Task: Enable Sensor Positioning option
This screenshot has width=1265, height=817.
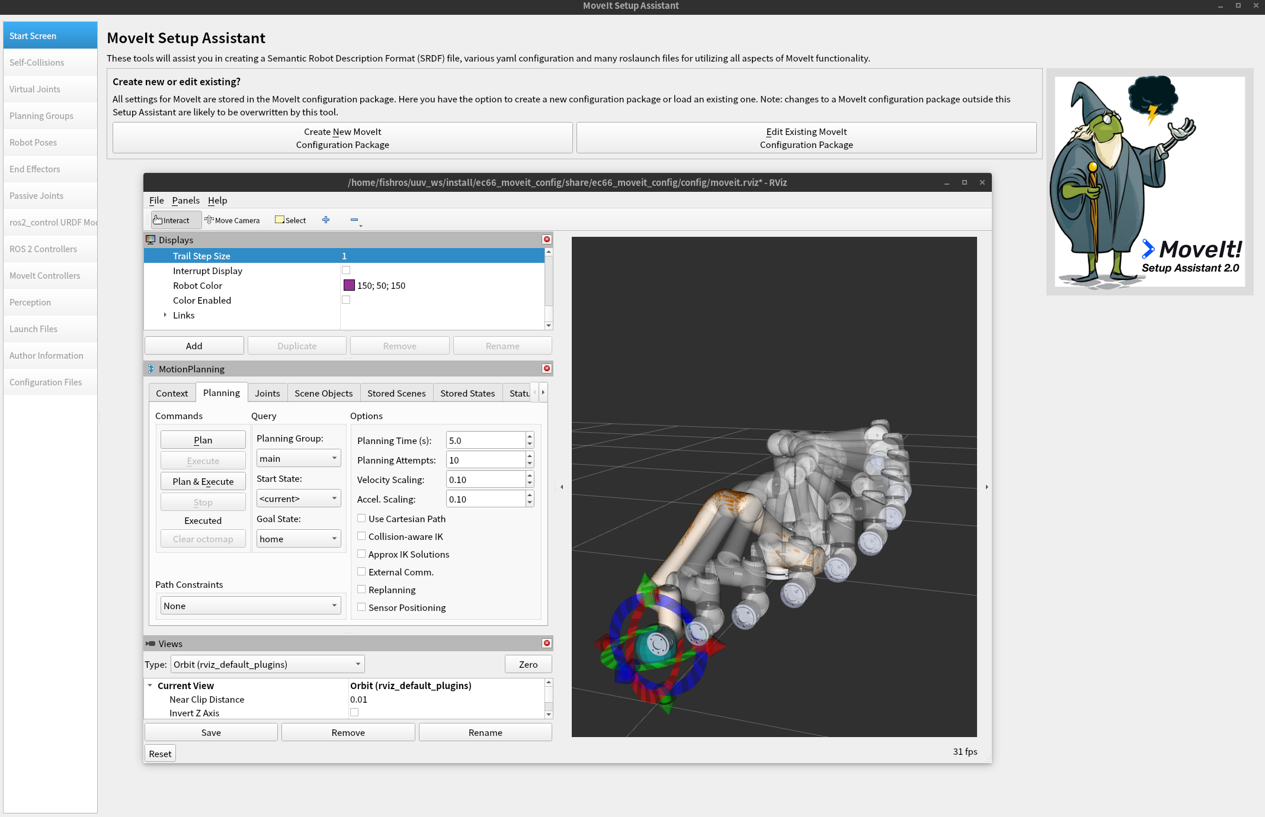Action: coord(361,607)
